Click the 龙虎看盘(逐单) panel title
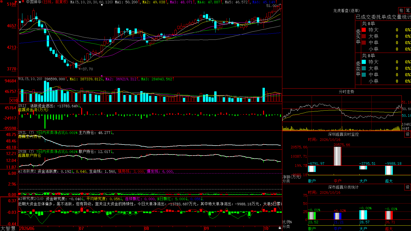This screenshot has height=231, width=411. [x=346, y=11]
